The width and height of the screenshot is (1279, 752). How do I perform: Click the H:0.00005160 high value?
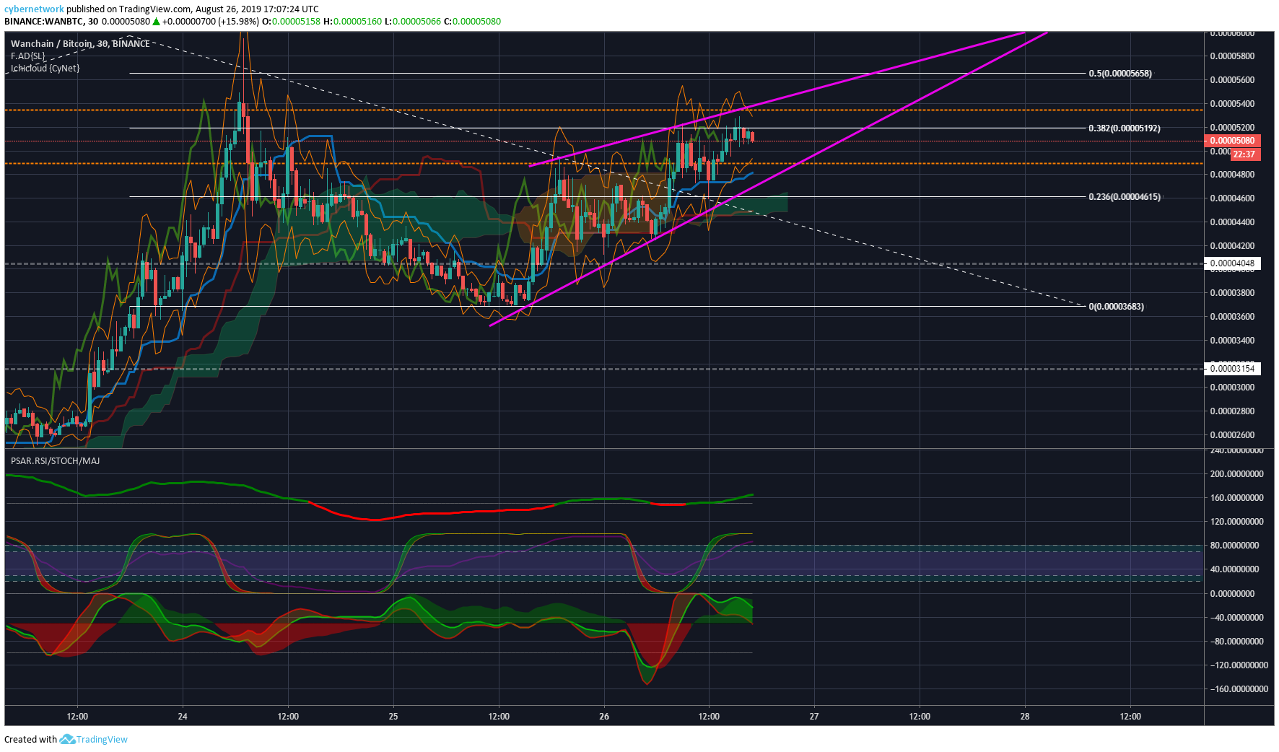click(x=352, y=22)
